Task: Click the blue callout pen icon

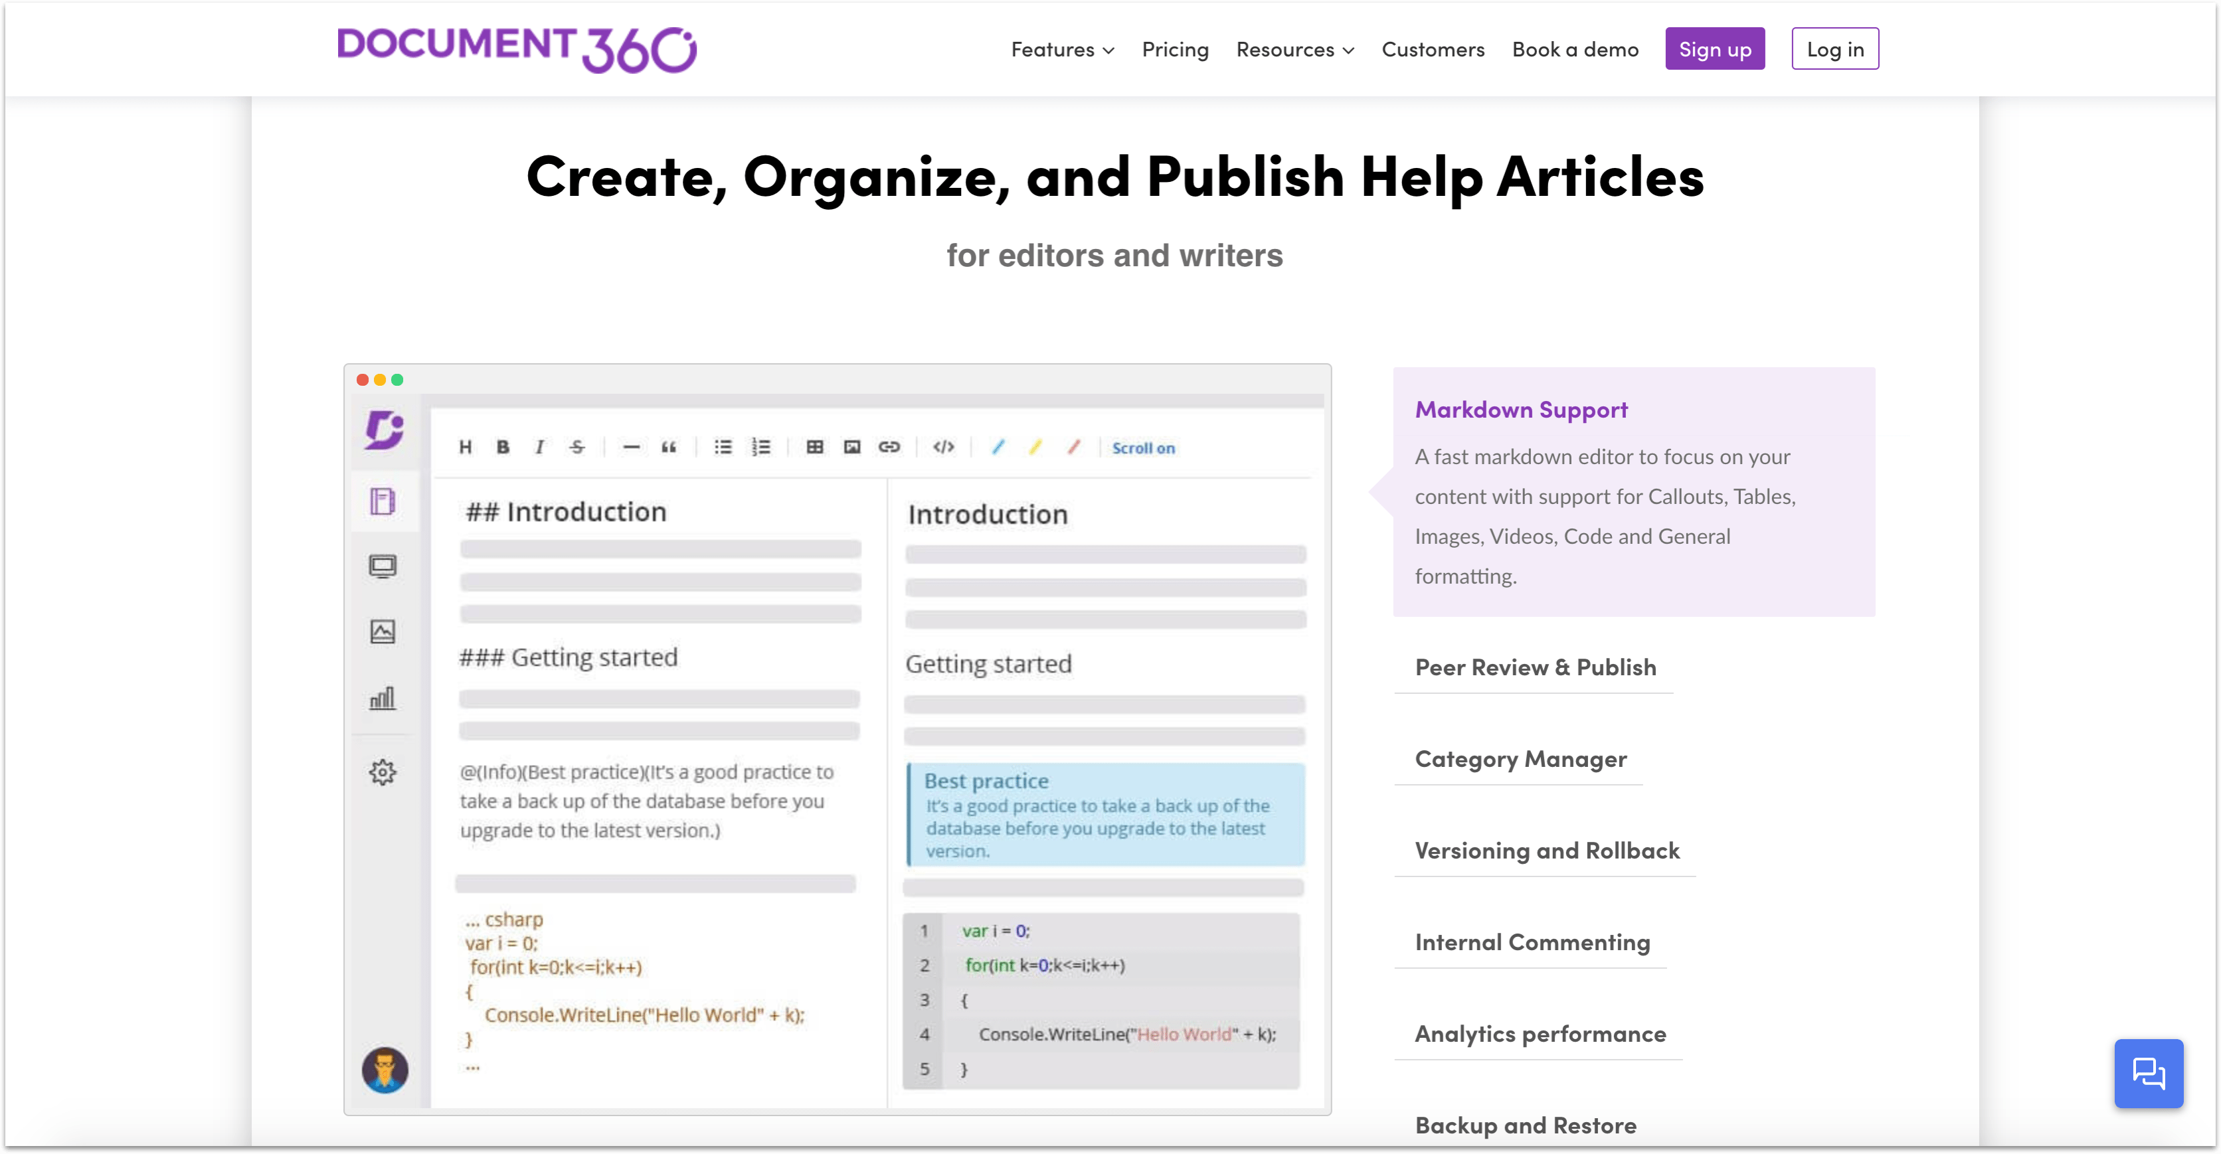Action: click(998, 446)
